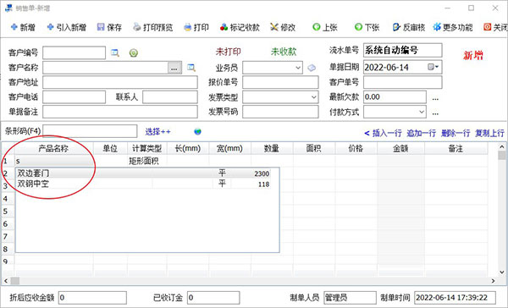
Task: Go to previous record with 上张
Action: (325, 28)
